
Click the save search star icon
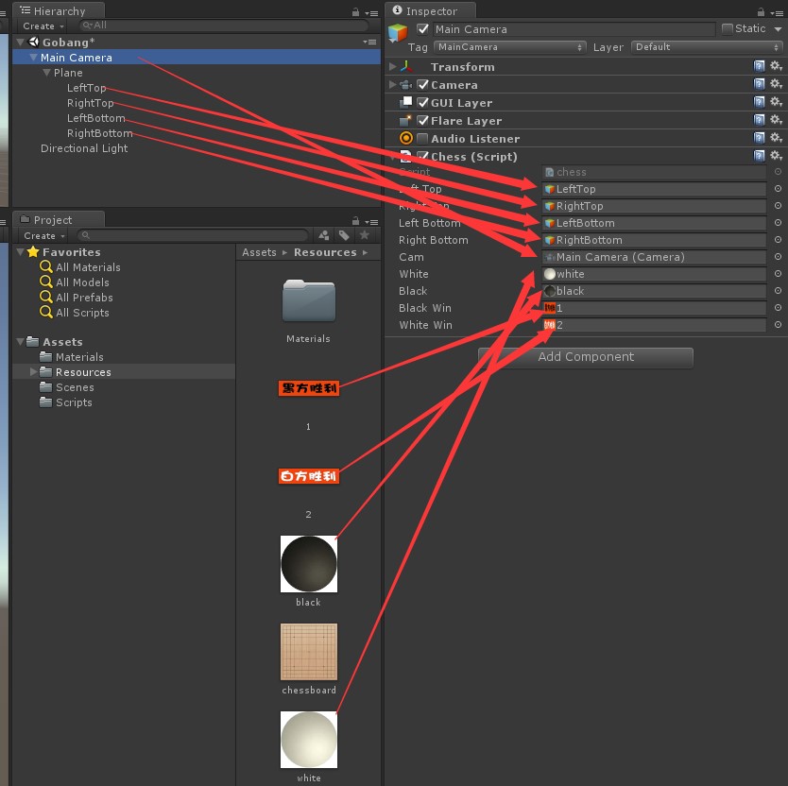pyautogui.click(x=365, y=235)
